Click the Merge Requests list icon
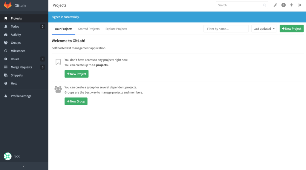This screenshot has height=170, width=306. click(6, 67)
